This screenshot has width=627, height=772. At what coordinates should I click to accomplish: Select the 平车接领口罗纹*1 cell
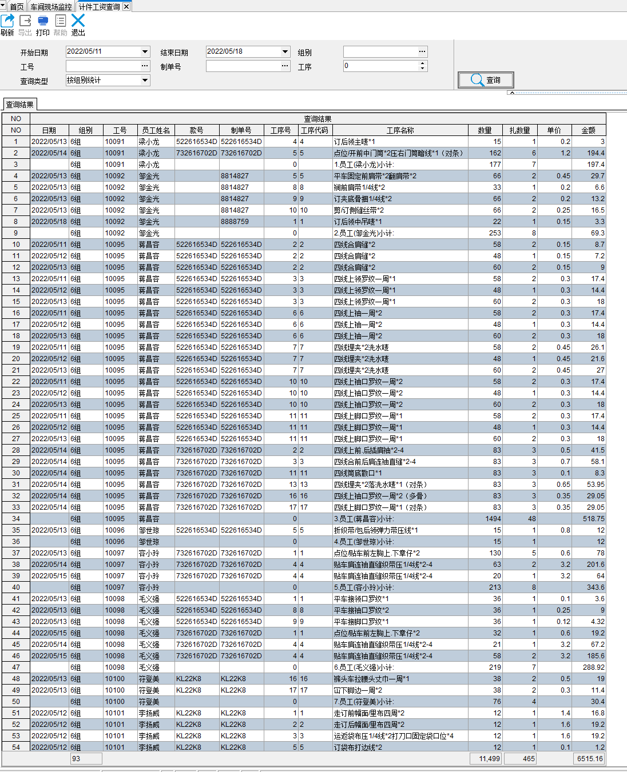pyautogui.click(x=400, y=599)
